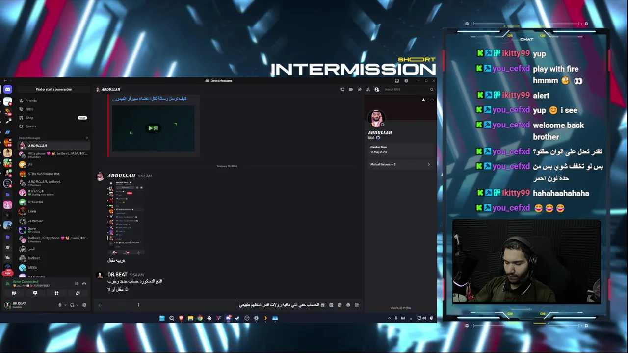Open STBa MiddleMan Bot conversation
Screen dimensions: 628x353
tap(53, 174)
